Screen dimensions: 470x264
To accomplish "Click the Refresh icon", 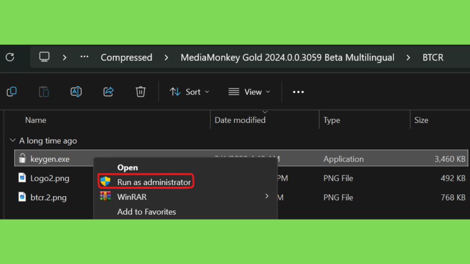I will pyautogui.click(x=10, y=57).
